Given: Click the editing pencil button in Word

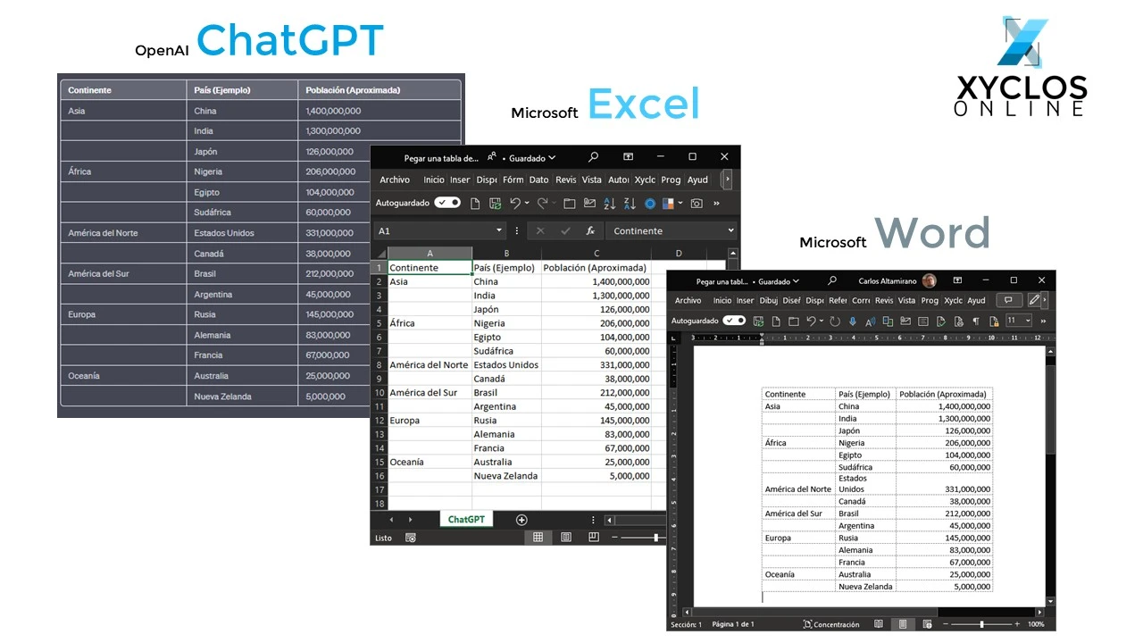Looking at the screenshot, I should (1034, 300).
